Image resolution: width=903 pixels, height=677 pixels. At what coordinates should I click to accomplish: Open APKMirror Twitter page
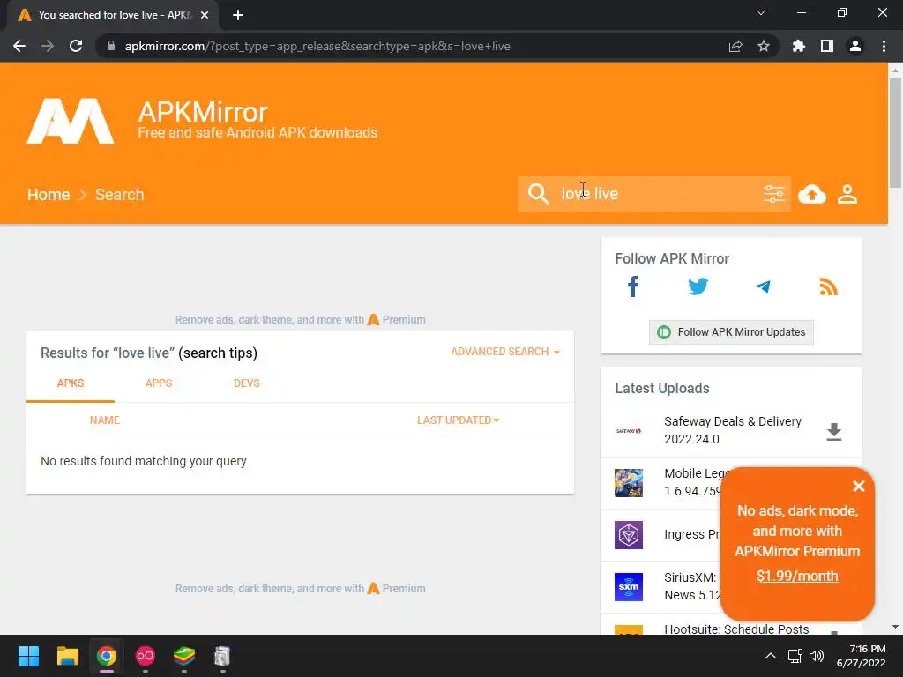pos(698,286)
